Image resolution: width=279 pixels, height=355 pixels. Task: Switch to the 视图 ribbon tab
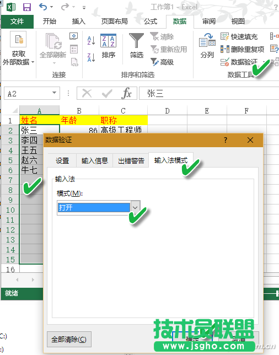(x=238, y=21)
